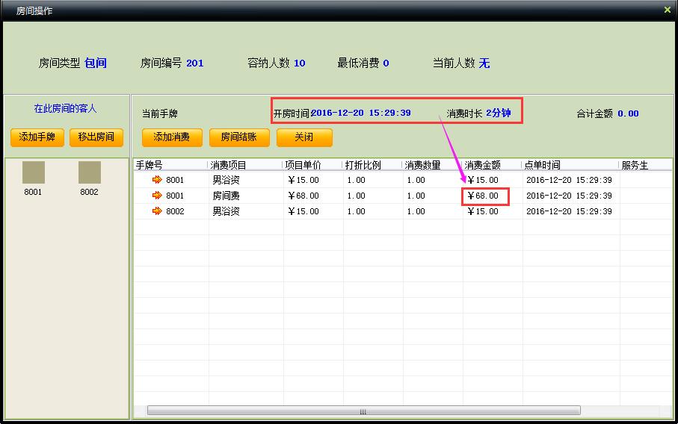Viewport: 678px width, 424px height.
Task: Click the 添加消费 button
Action: [172, 137]
